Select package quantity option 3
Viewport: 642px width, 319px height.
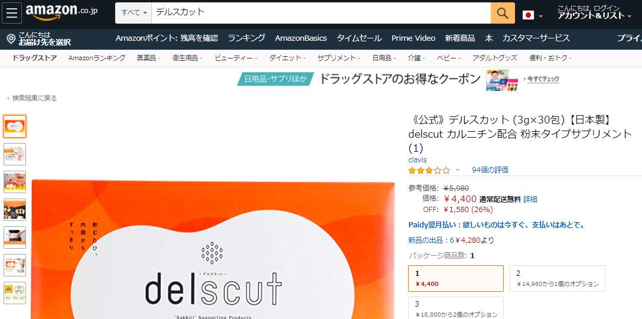(x=456, y=308)
